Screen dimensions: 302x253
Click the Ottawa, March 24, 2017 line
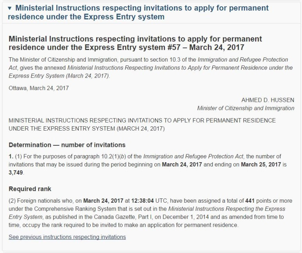pos(39,88)
